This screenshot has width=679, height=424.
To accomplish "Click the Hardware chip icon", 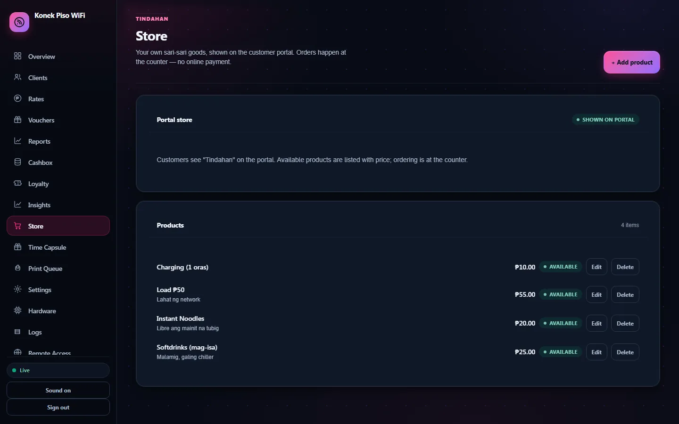I will coord(18,310).
